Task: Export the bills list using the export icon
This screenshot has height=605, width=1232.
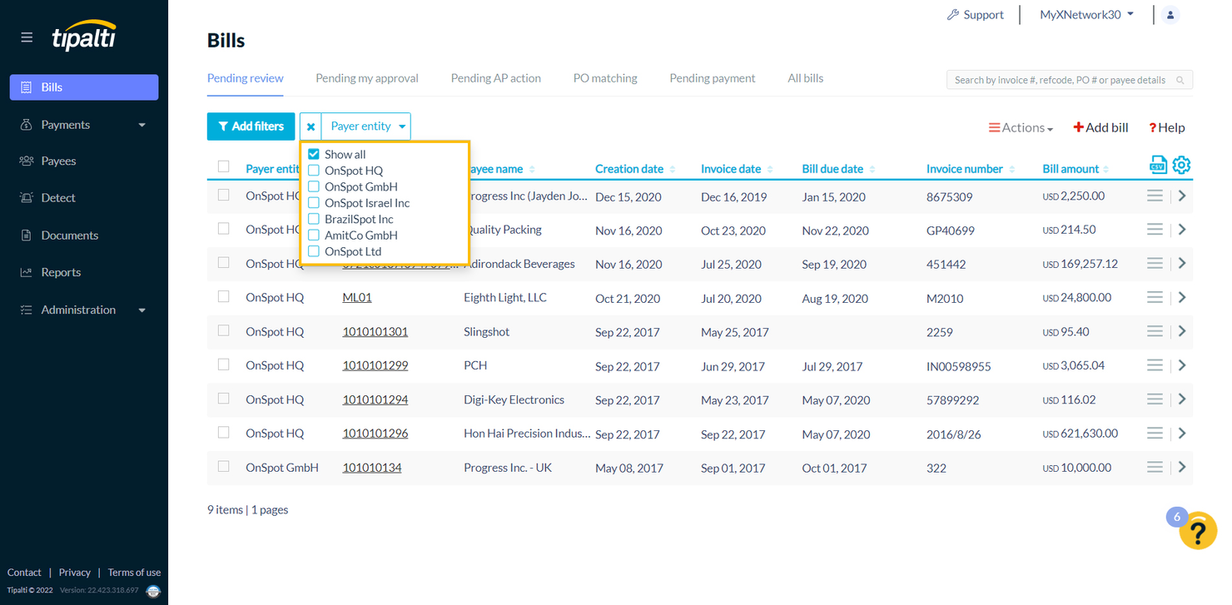Action: [x=1158, y=165]
